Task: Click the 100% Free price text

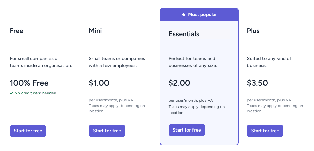Action: [29, 83]
